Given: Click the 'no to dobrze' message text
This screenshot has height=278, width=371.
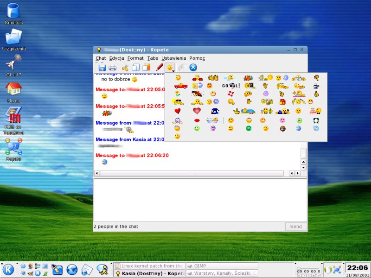Looking at the screenshot, I should (x=115, y=79).
